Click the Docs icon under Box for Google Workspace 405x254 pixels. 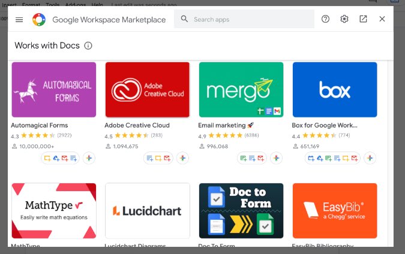[x=337, y=158]
